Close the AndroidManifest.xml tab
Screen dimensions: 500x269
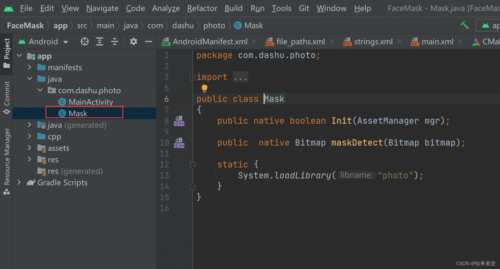coord(254,41)
